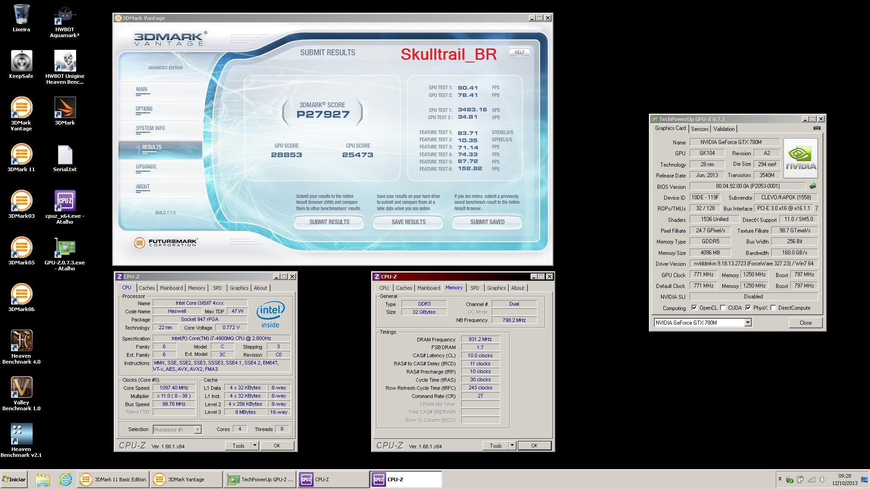Expand Tools dropdown arrow in left CPU-Z
Screen dimensions: 870x489
point(255,446)
